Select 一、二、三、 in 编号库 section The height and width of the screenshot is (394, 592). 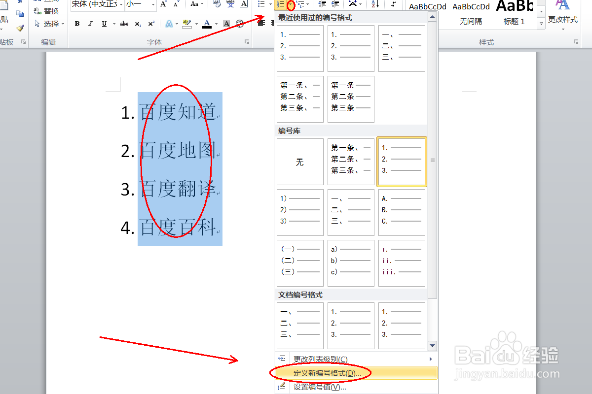[x=351, y=212]
